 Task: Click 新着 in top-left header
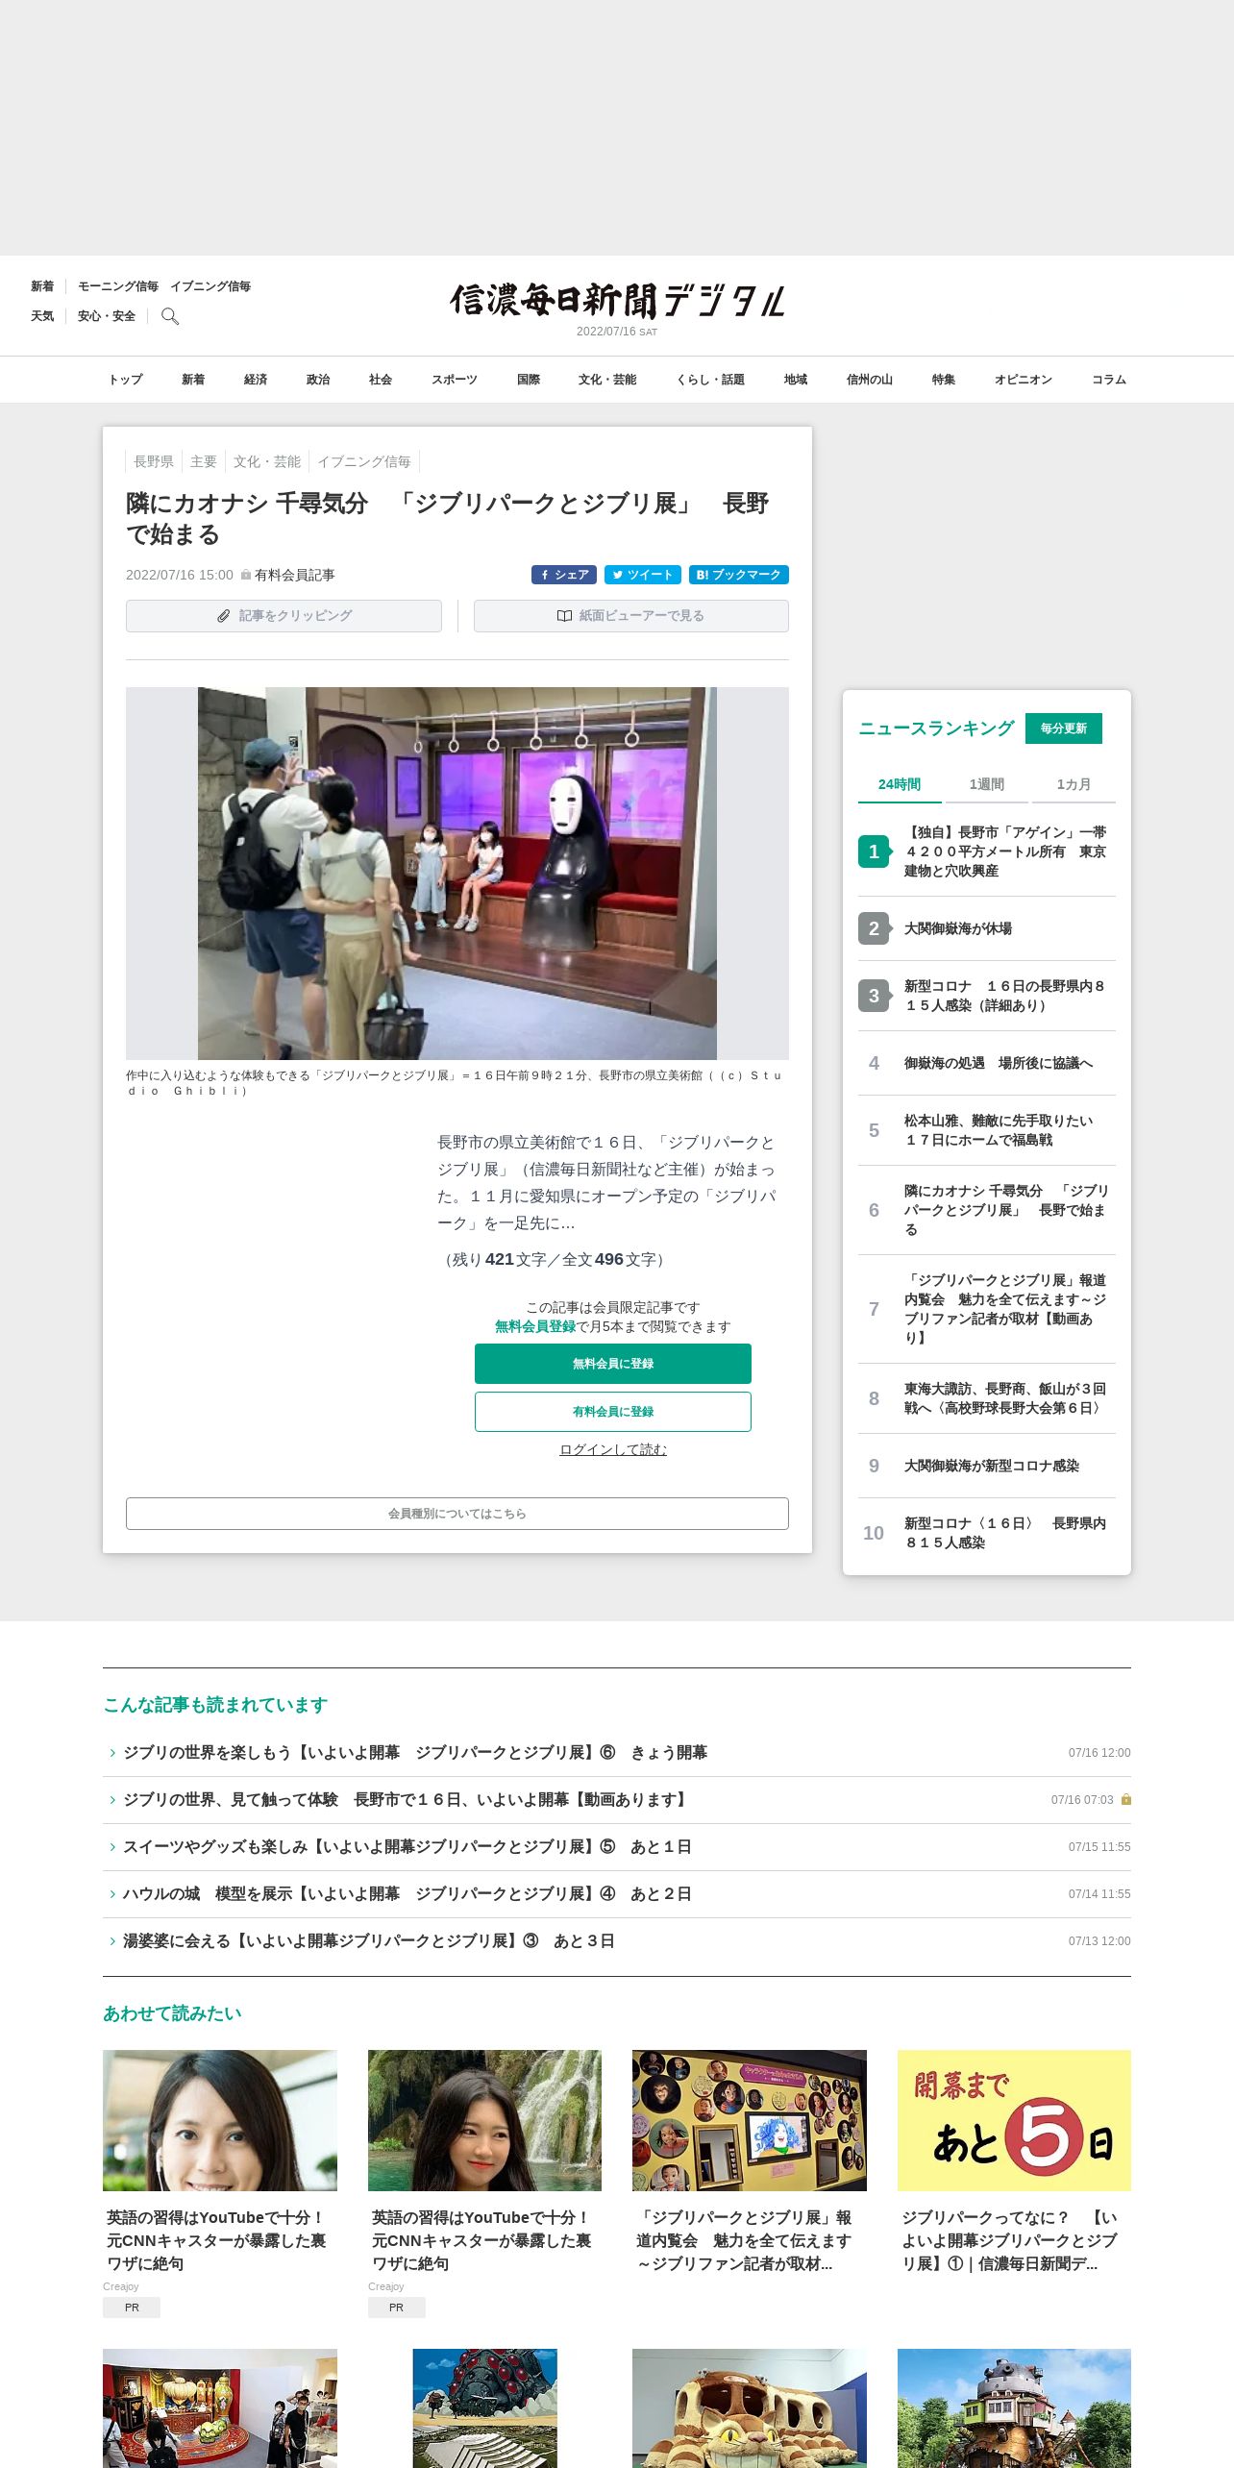click(x=42, y=286)
